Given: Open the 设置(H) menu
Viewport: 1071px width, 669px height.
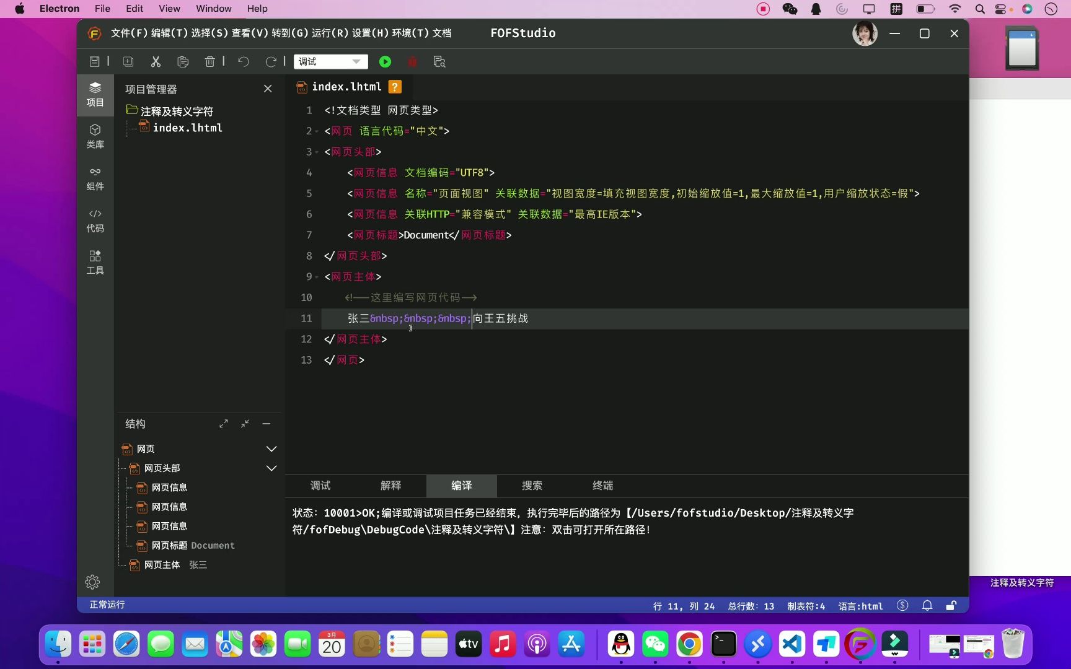Looking at the screenshot, I should [371, 33].
